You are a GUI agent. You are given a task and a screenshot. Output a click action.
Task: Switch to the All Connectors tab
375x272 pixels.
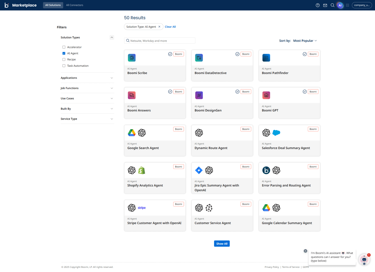click(74, 5)
